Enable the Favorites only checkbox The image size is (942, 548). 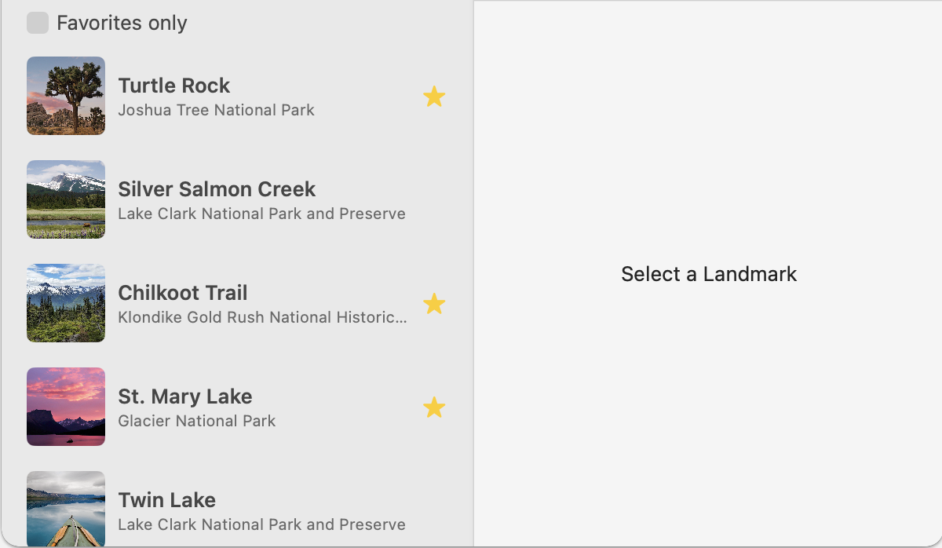pos(38,23)
